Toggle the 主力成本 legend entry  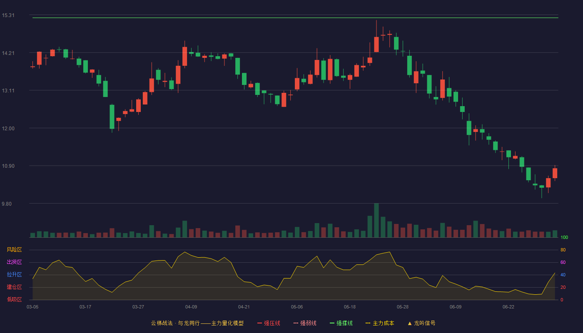point(380,323)
